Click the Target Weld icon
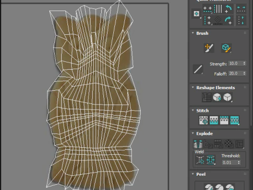This screenshot has width=253, height=190. click(x=200, y=160)
